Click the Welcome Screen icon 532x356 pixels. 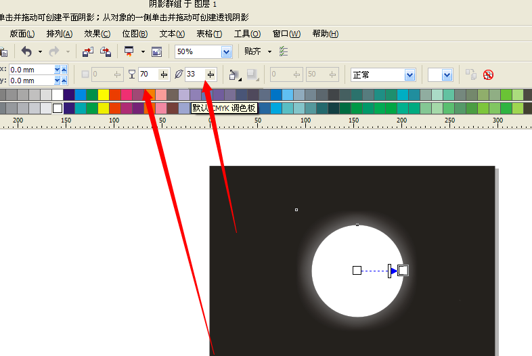point(156,51)
